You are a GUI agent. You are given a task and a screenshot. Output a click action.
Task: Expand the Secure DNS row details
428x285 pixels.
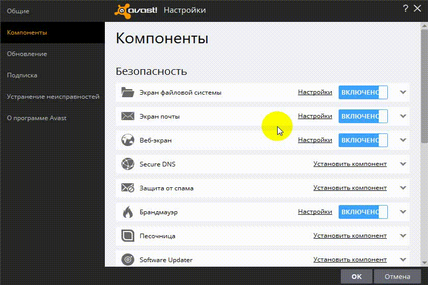click(x=403, y=164)
